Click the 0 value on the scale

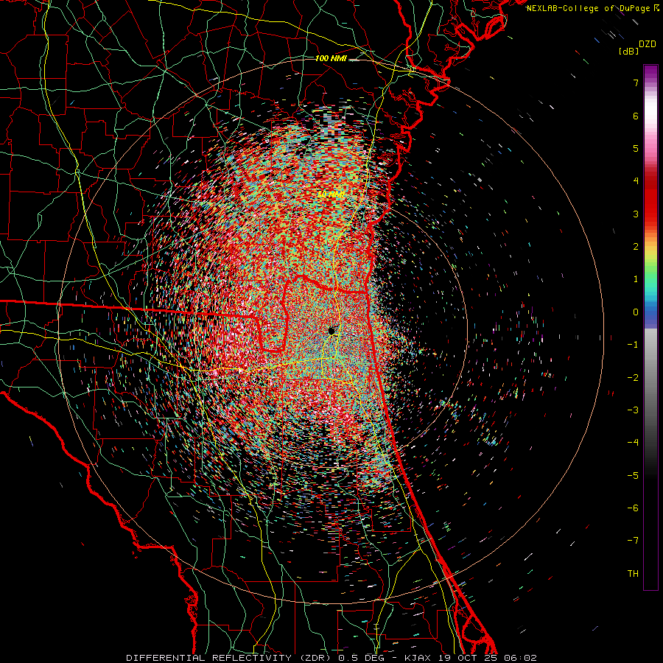(636, 312)
